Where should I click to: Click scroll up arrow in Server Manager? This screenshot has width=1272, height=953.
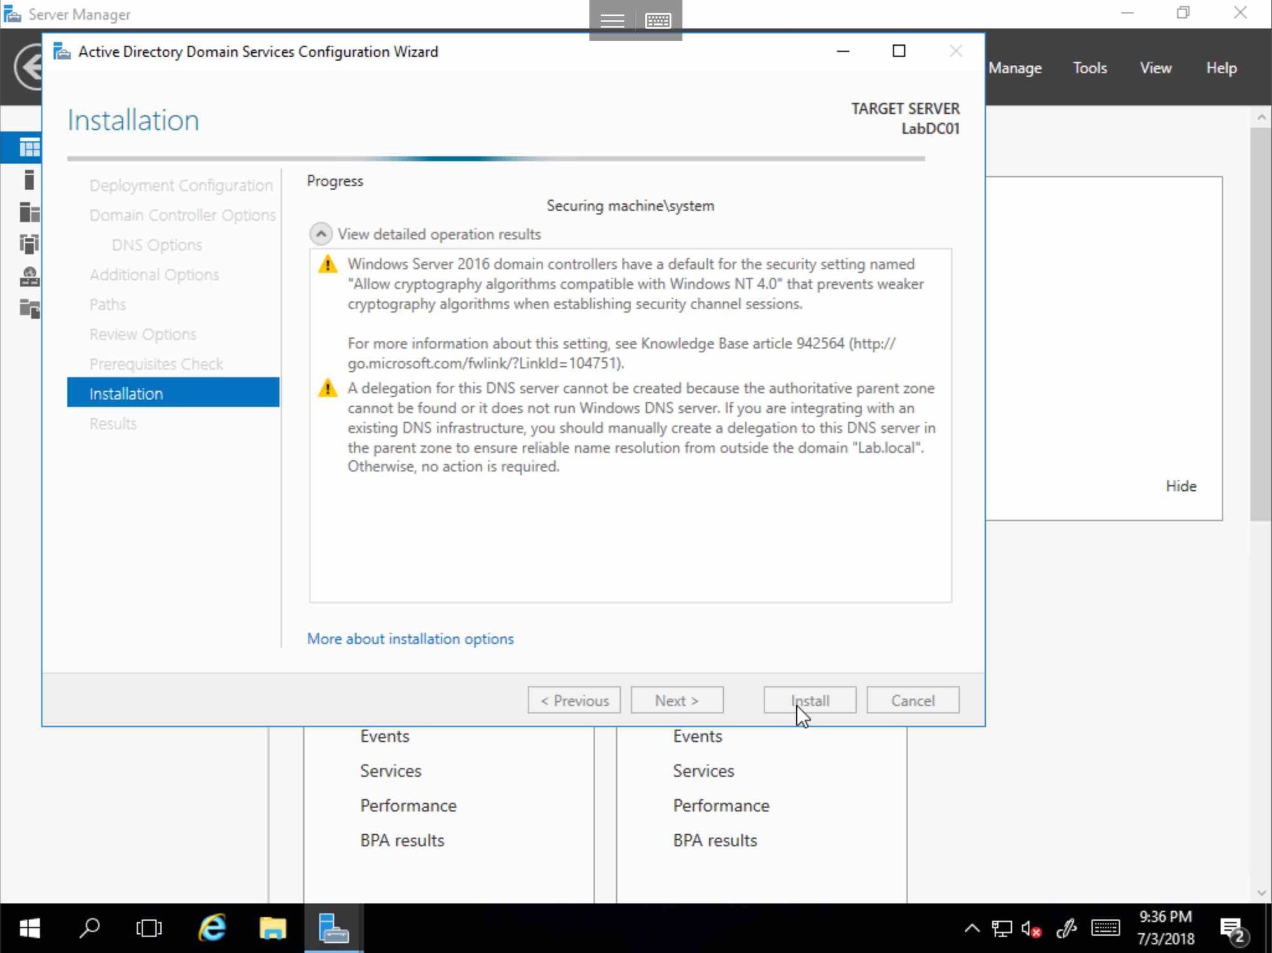(1261, 118)
